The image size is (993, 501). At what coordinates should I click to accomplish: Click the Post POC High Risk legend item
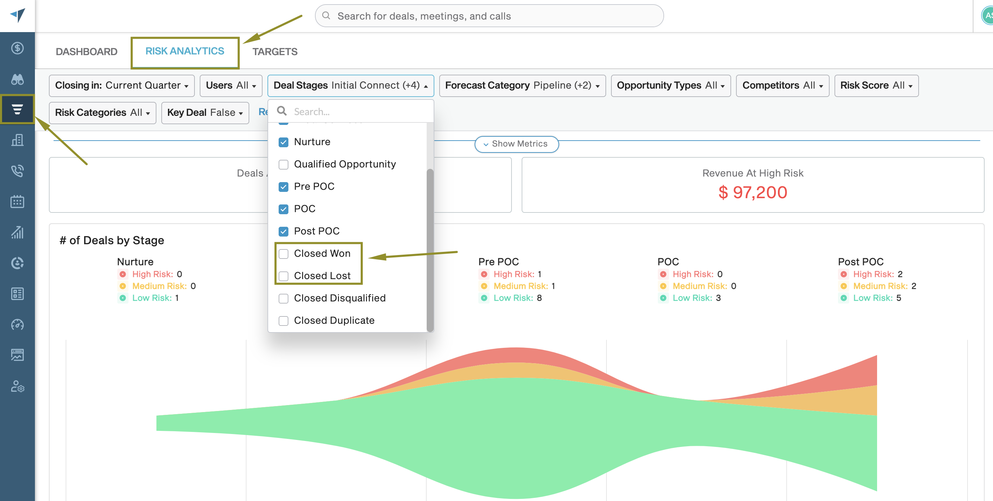[x=871, y=274]
